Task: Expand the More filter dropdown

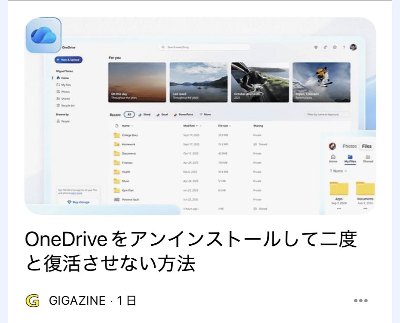Action: pos(205,115)
